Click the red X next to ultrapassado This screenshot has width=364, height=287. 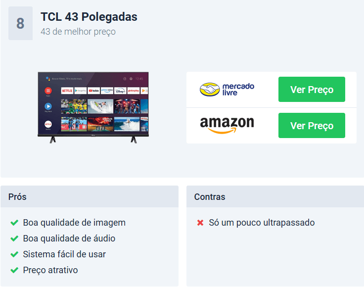pyautogui.click(x=200, y=223)
